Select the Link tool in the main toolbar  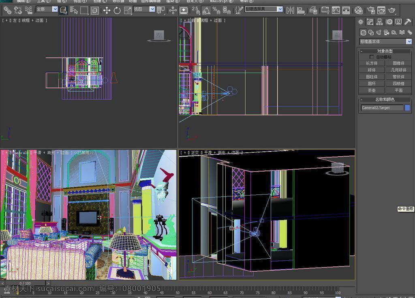click(x=7, y=10)
